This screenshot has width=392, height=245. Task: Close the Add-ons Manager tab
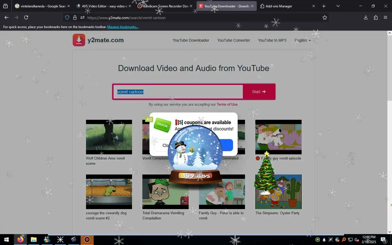point(314,6)
